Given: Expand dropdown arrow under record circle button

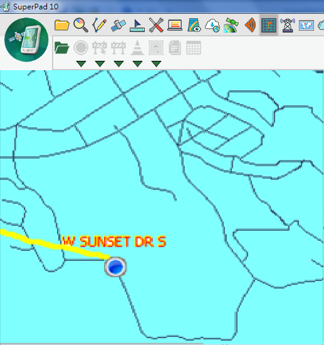Looking at the screenshot, I should point(81,64).
